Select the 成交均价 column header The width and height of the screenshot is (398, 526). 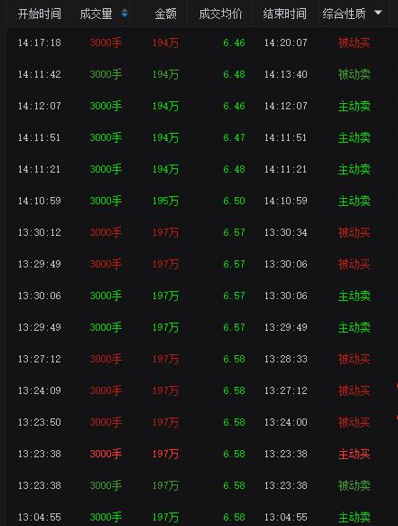point(220,14)
